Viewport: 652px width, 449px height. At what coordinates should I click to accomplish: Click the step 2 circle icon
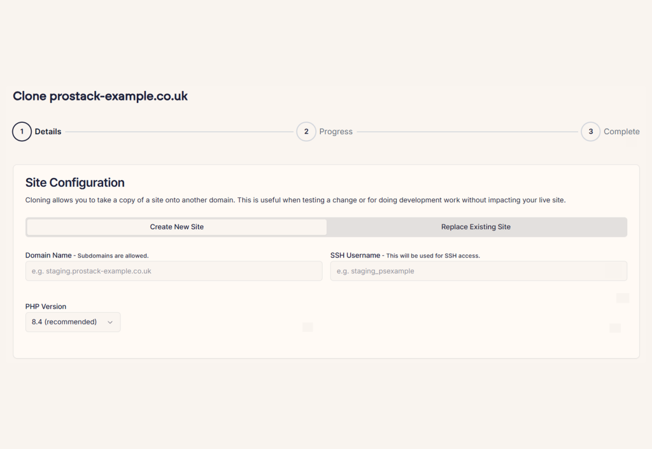306,132
